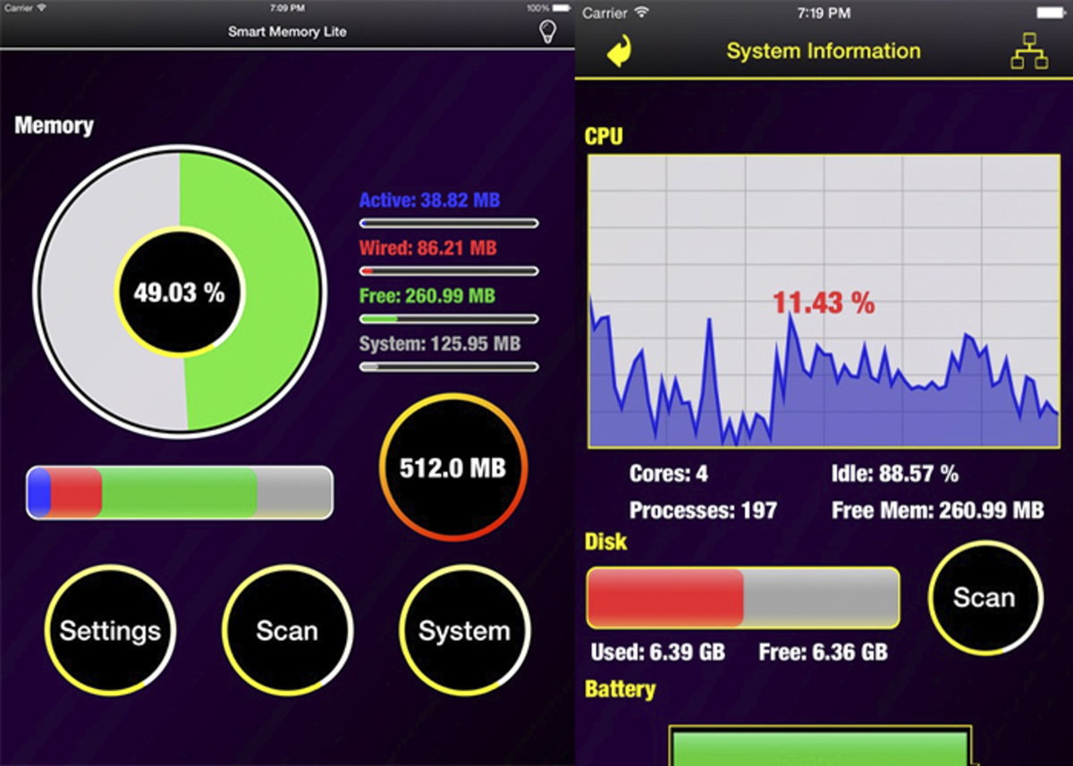Tap the red disk usage bar
Viewport: 1073px width, 766px height.
pos(743,597)
